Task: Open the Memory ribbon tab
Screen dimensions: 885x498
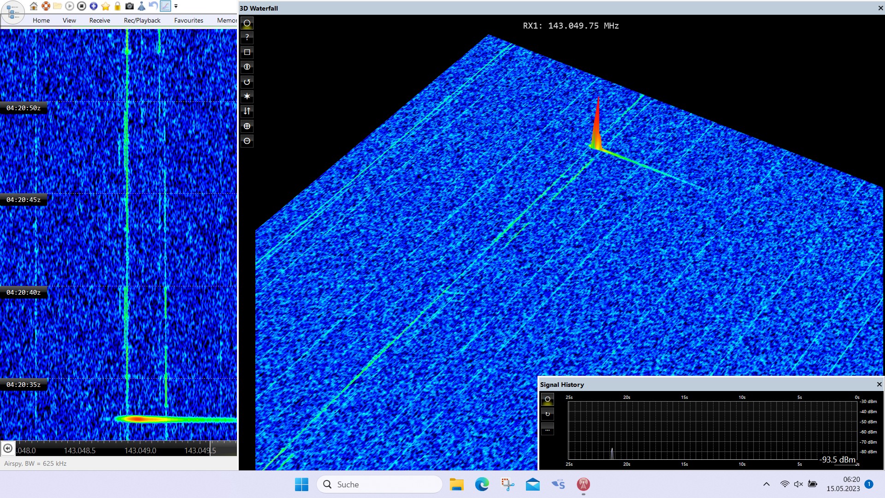Action: 227,20
